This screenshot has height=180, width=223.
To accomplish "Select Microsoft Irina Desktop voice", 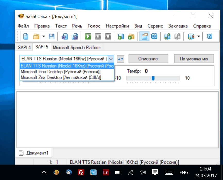I will click(x=61, y=71).
